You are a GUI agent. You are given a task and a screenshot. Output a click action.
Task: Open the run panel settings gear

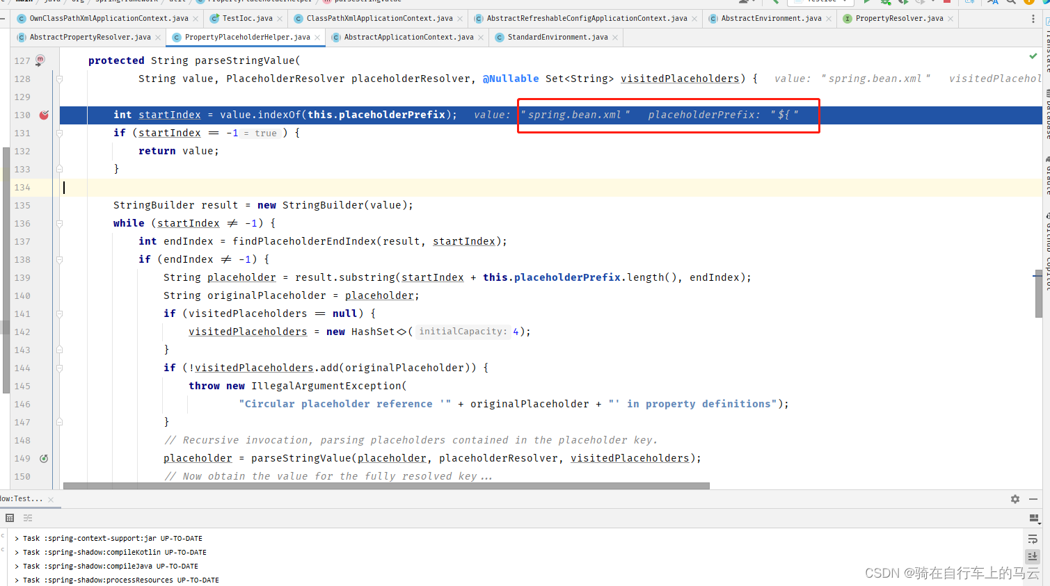1015,499
